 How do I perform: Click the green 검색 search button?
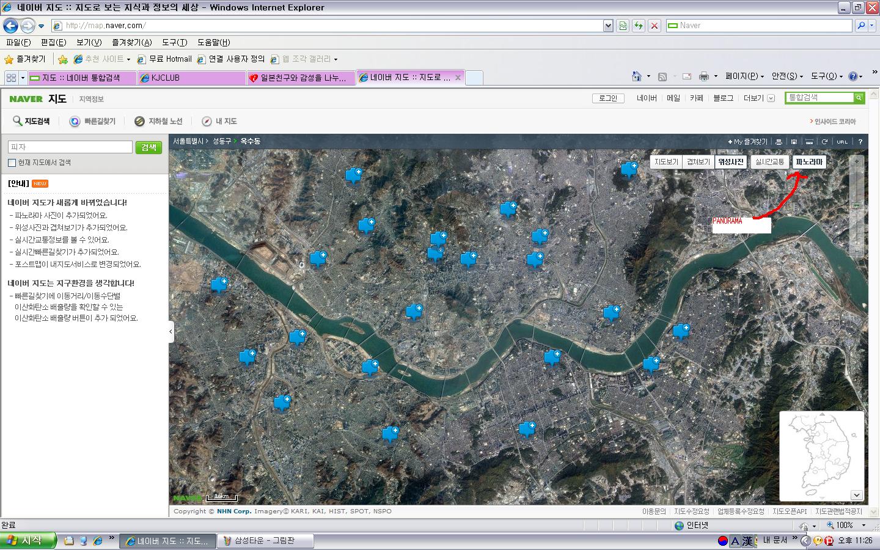pyautogui.click(x=148, y=147)
